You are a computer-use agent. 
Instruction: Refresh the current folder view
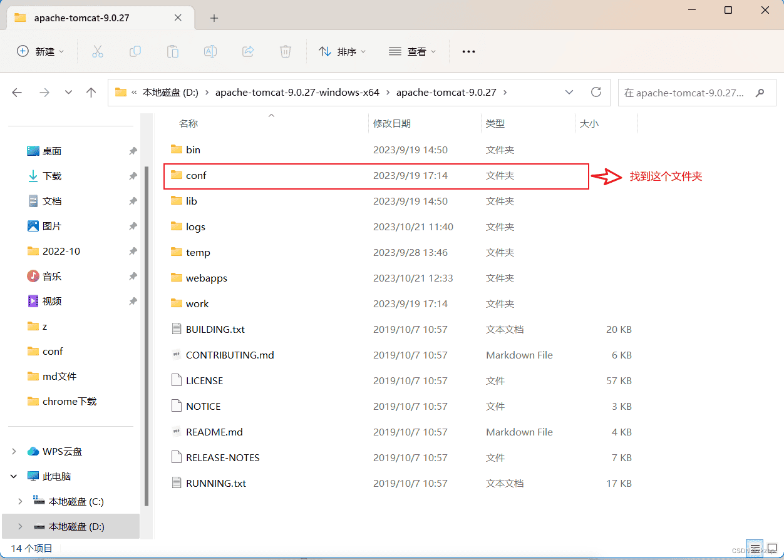[596, 92]
